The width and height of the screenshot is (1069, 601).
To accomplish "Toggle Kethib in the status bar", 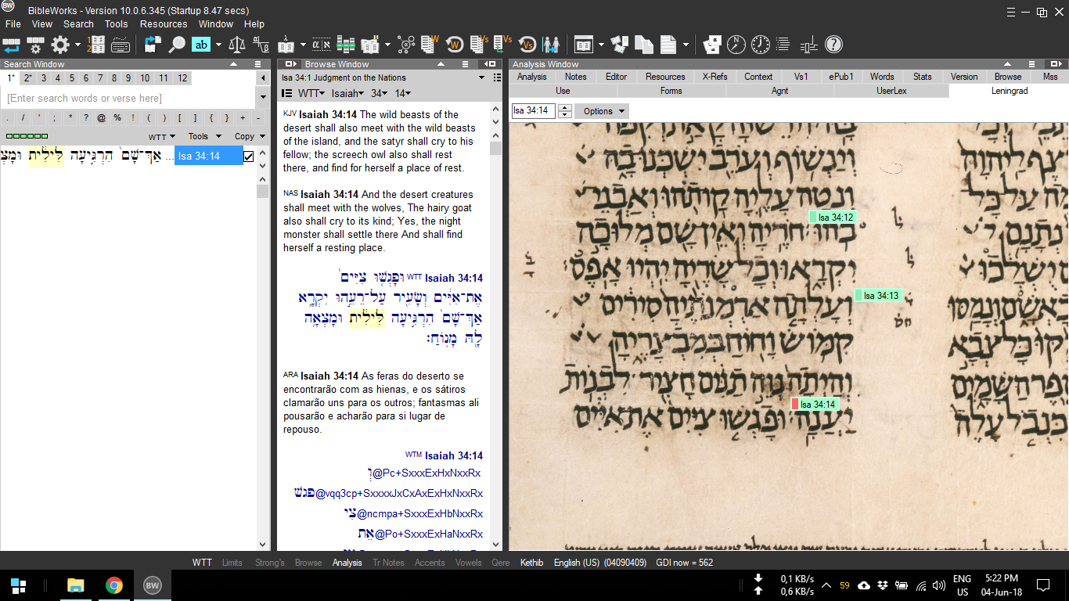I will pos(531,563).
